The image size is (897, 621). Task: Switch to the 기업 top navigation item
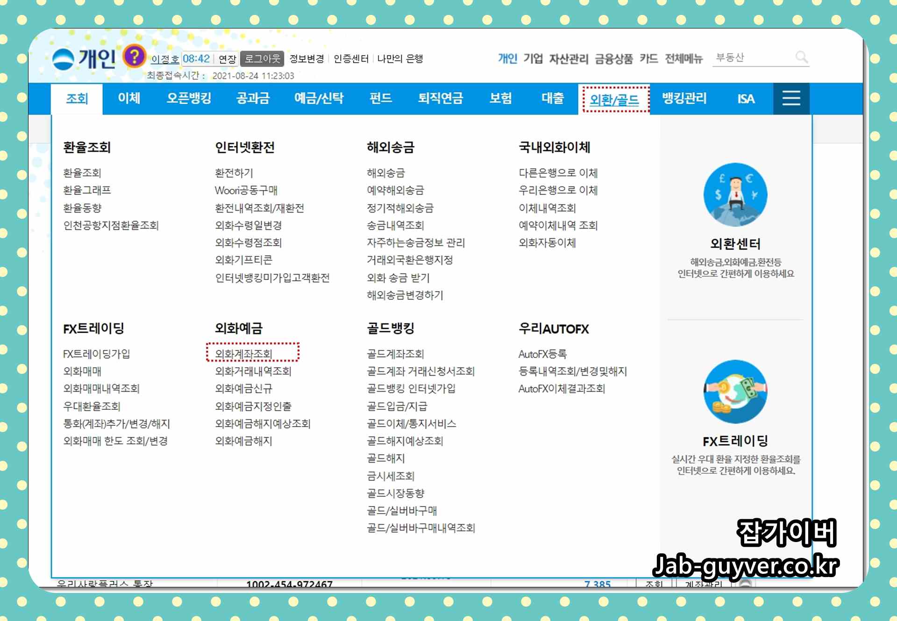533,58
